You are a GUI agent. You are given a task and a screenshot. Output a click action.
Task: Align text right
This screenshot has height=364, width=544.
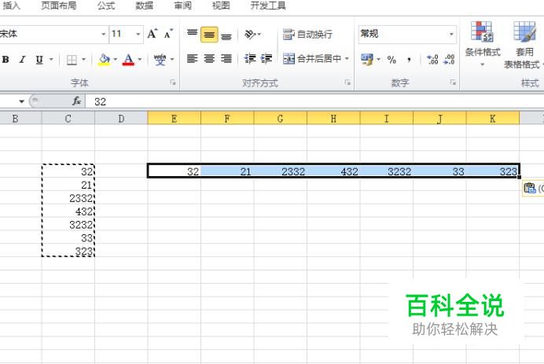coord(226,58)
